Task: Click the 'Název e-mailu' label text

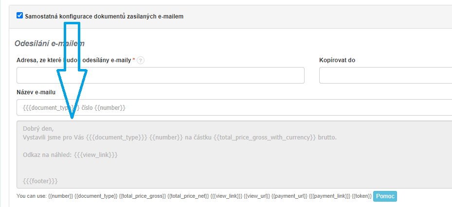Action: (x=36, y=92)
